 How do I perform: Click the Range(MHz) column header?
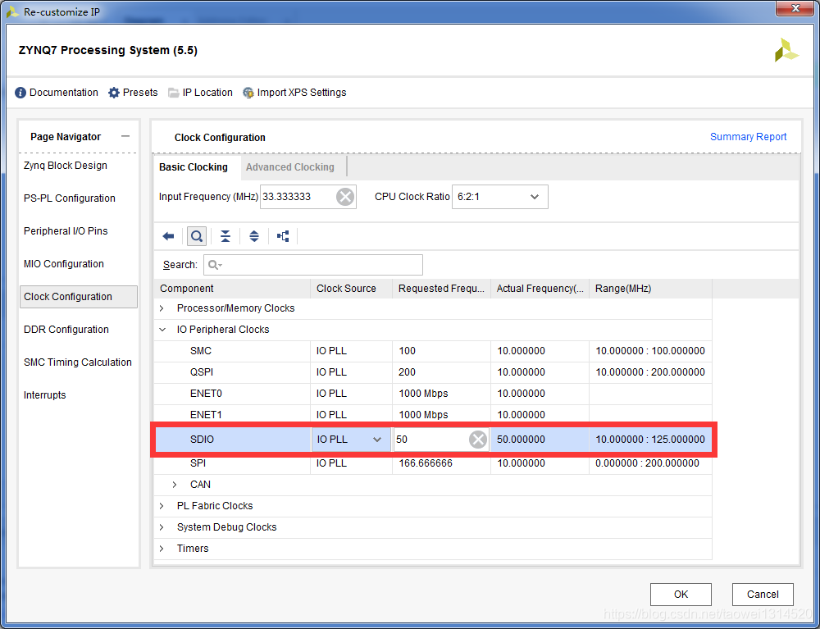point(650,289)
